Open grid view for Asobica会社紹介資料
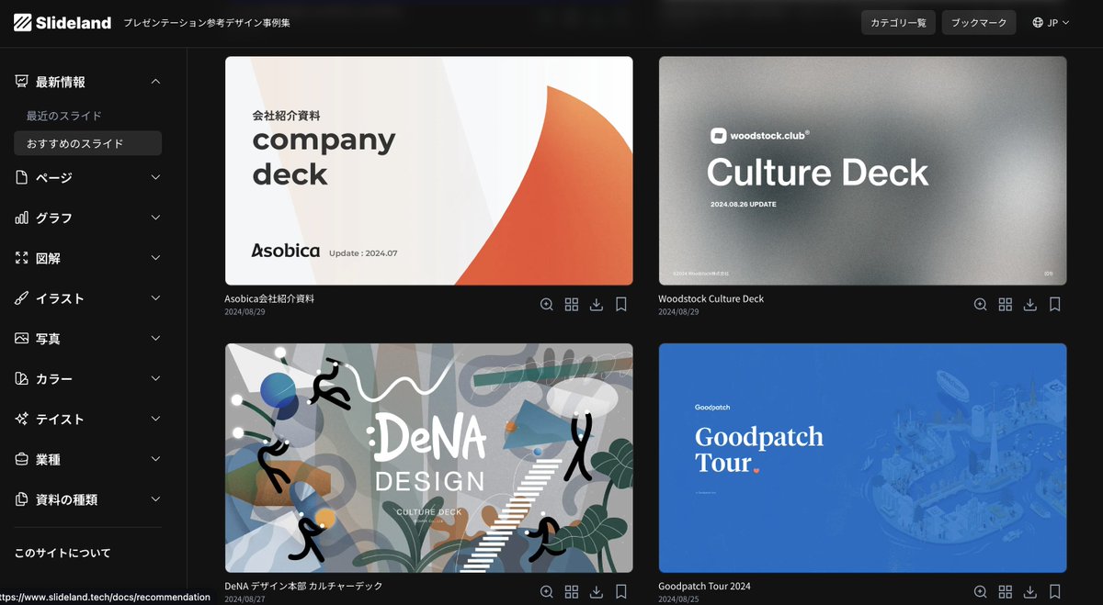This screenshot has width=1103, height=605. pos(572,305)
